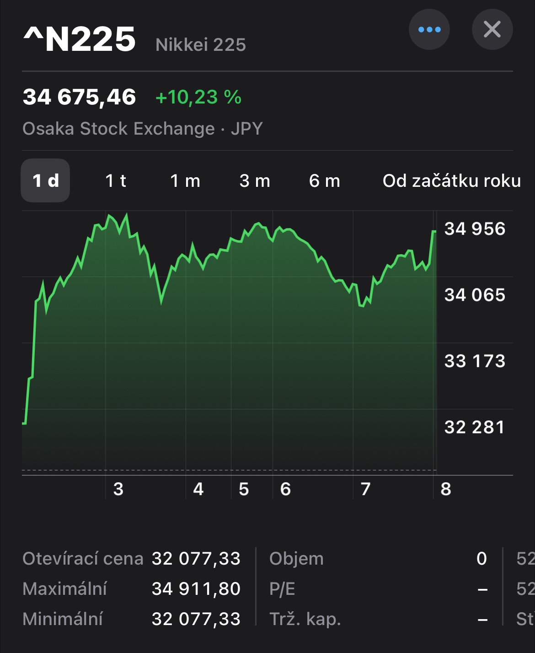Image resolution: width=535 pixels, height=653 pixels.
Task: Tap the Maximální value 34 911,80
Action: click(196, 589)
